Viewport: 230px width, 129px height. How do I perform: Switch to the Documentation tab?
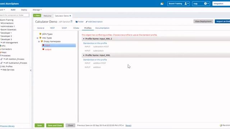(x=102, y=28)
